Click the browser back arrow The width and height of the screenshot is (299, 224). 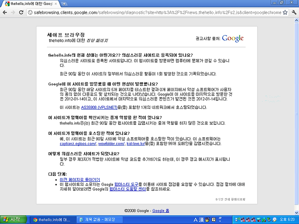click(x=5, y=12)
